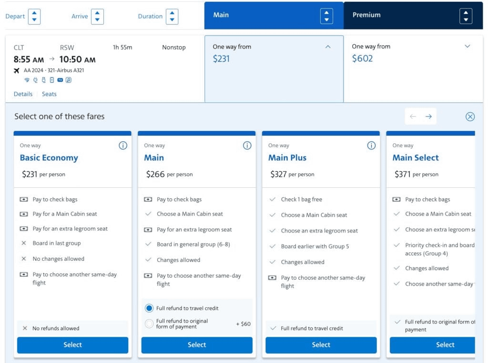The height and width of the screenshot is (363, 488).
Task: Click the Main cabin column header
Action: (274, 16)
